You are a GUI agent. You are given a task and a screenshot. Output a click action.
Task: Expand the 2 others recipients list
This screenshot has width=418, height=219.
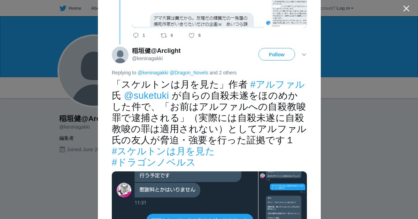pyautogui.click(x=228, y=73)
